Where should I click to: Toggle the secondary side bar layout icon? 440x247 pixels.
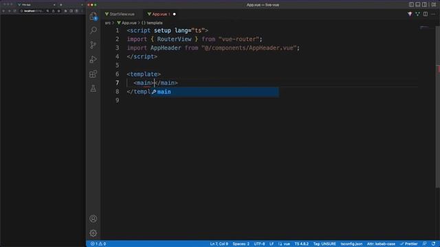click(x=425, y=5)
